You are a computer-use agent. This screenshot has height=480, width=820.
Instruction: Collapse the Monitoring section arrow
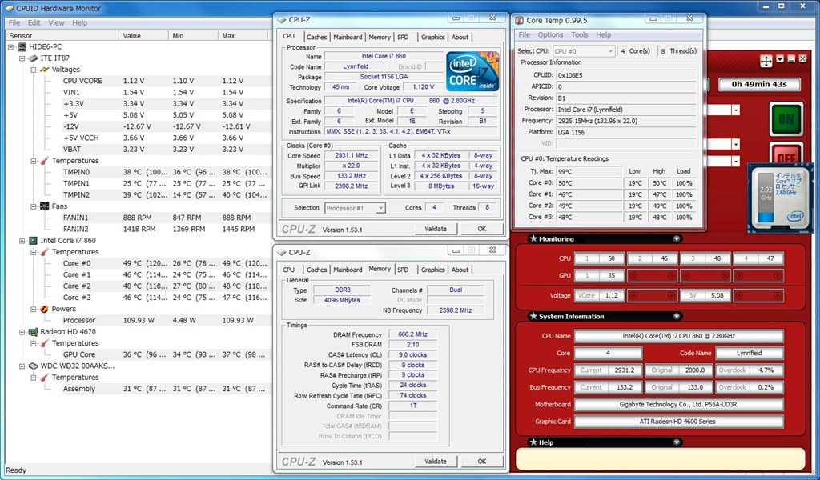tap(677, 238)
